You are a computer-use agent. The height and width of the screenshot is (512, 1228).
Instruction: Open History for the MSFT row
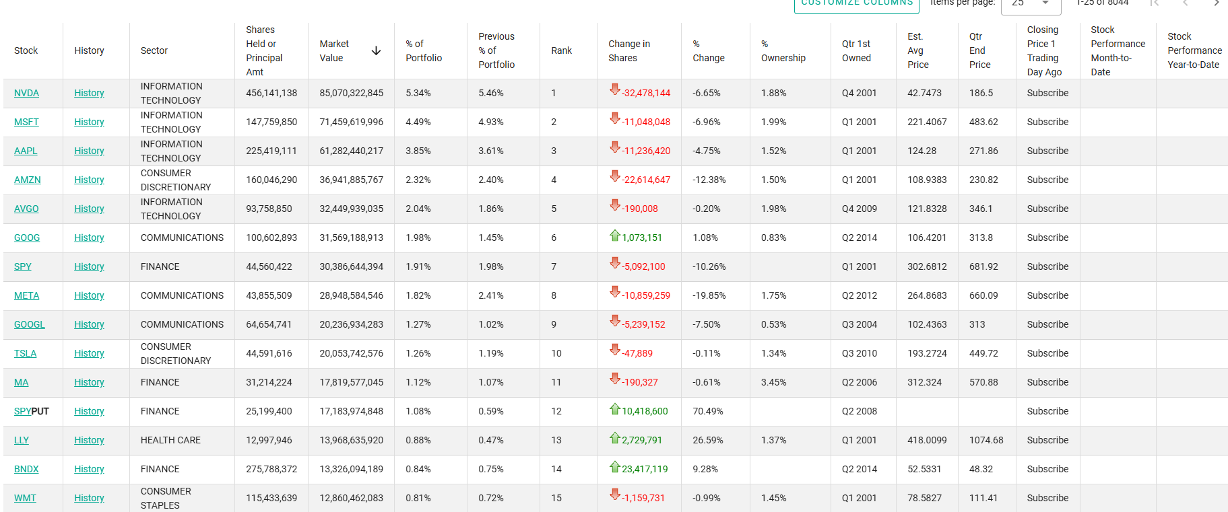point(89,122)
